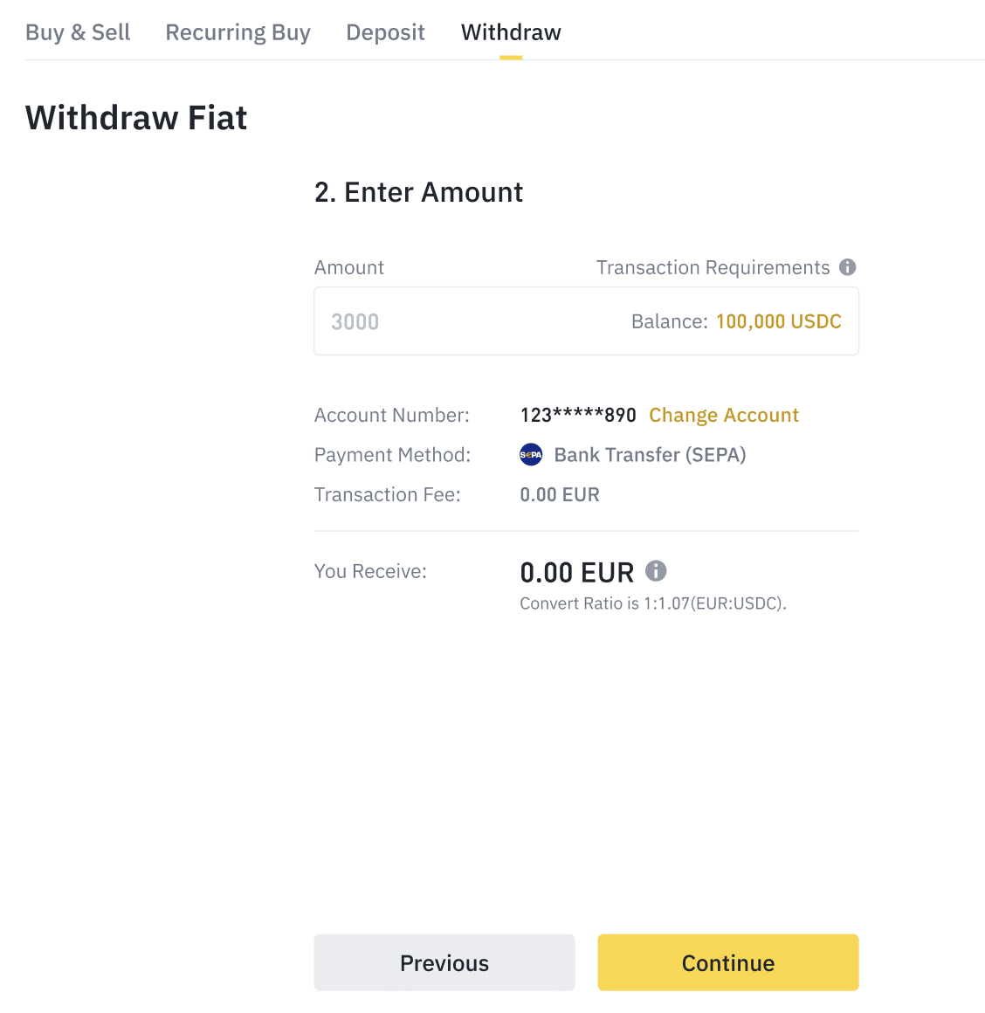Viewport: 985px width, 1013px height.
Task: Go to the Deposit tab
Action: [x=385, y=32]
